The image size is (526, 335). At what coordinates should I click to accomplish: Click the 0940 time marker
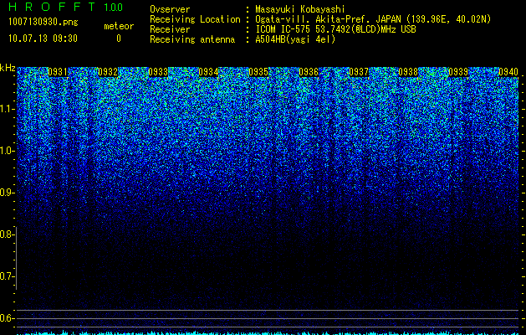click(508, 72)
